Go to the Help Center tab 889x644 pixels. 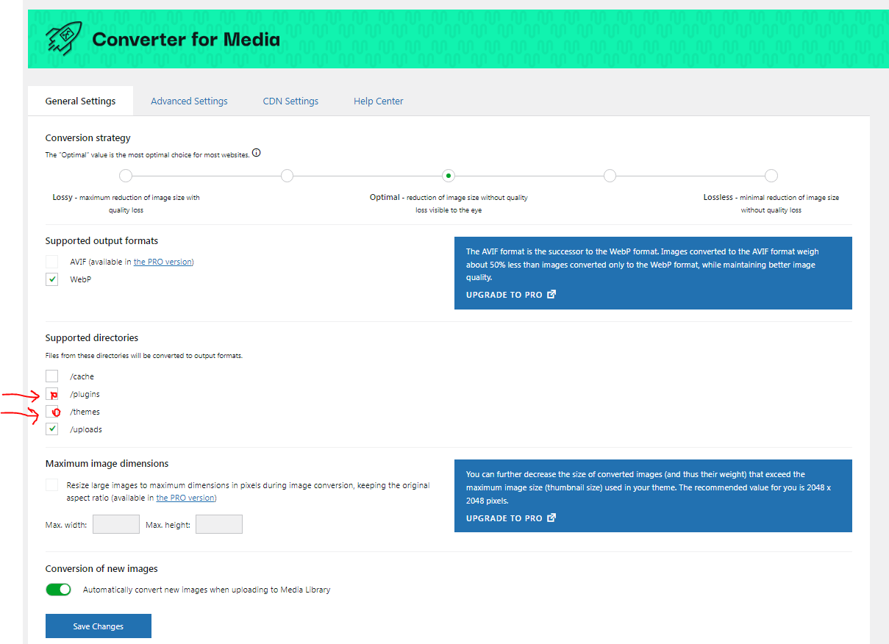pos(378,101)
